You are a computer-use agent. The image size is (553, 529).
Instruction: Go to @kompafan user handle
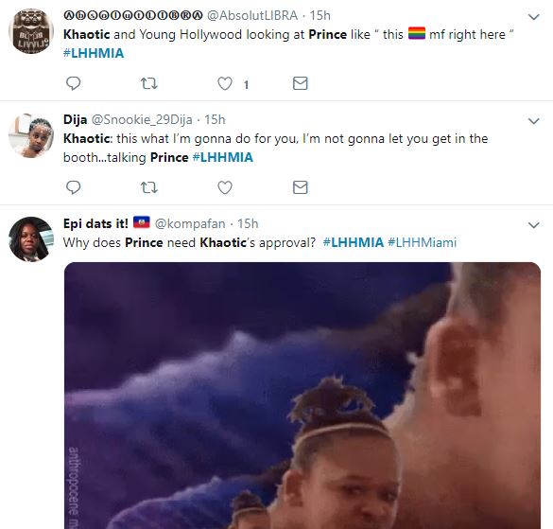click(x=190, y=223)
